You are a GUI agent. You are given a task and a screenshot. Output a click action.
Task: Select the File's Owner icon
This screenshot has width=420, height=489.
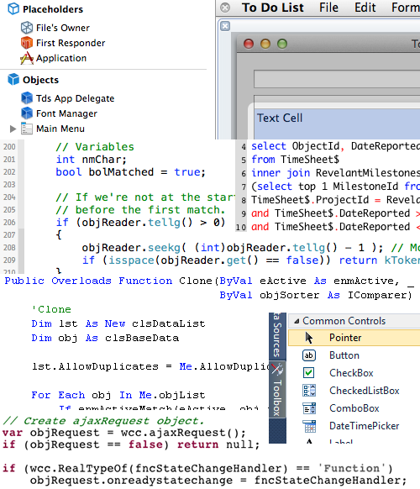click(27, 28)
